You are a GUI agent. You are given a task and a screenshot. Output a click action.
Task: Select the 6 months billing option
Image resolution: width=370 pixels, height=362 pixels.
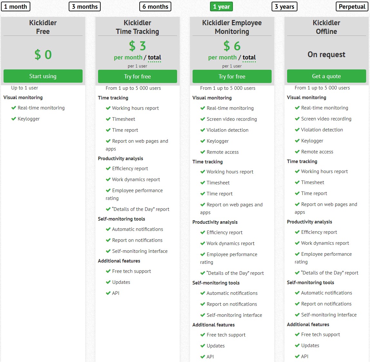pyautogui.click(x=155, y=6)
